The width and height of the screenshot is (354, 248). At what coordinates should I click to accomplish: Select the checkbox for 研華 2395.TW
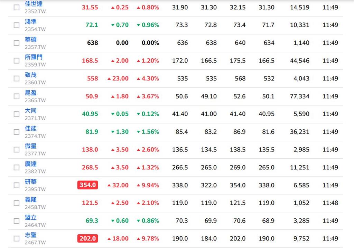click(17, 185)
